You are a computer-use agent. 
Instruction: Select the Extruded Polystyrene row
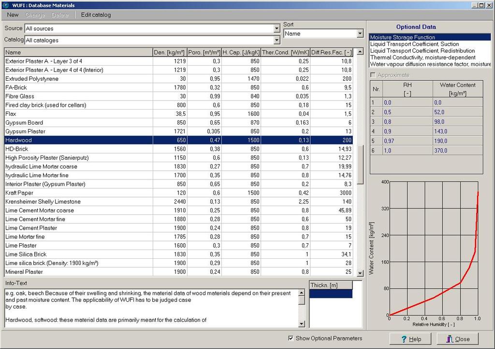pyautogui.click(x=179, y=79)
